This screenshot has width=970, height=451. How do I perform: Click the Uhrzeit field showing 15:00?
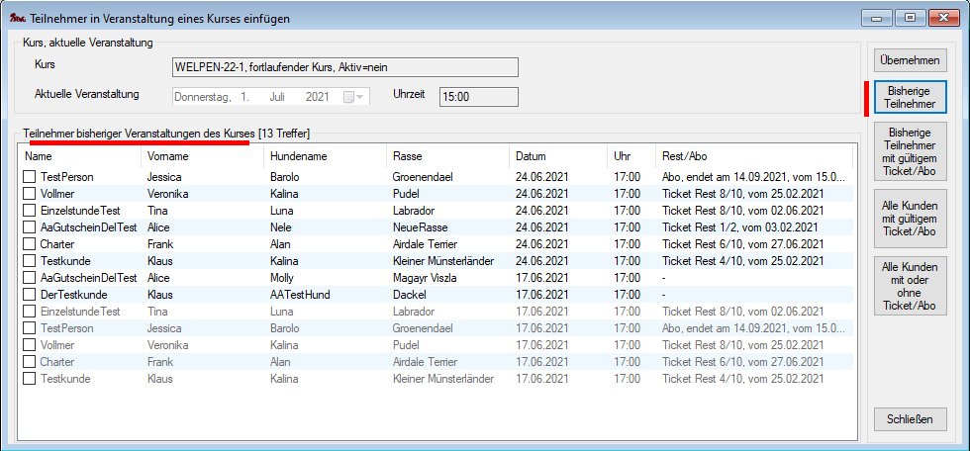point(479,96)
